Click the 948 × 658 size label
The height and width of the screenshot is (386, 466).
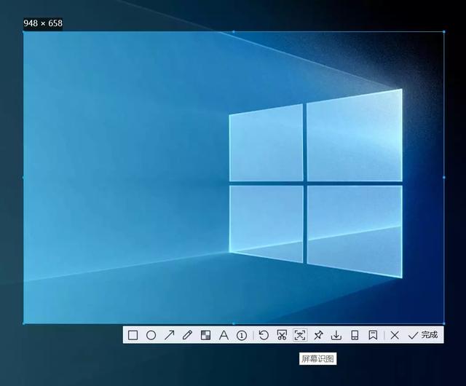(x=43, y=23)
